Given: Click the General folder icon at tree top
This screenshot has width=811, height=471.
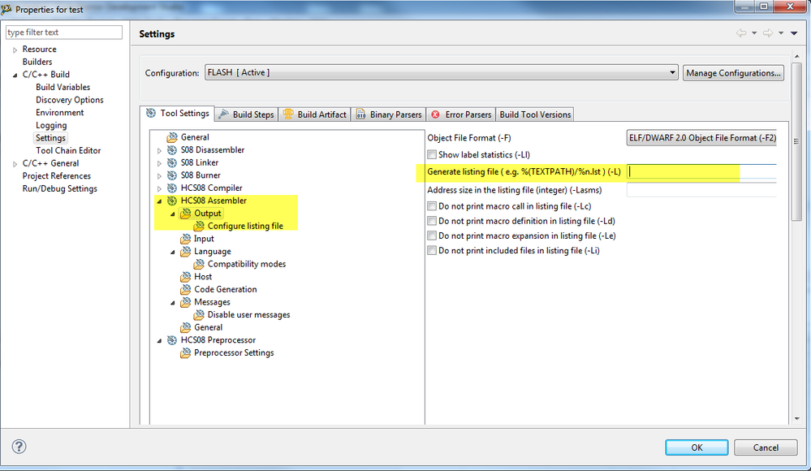Looking at the screenshot, I should point(172,137).
